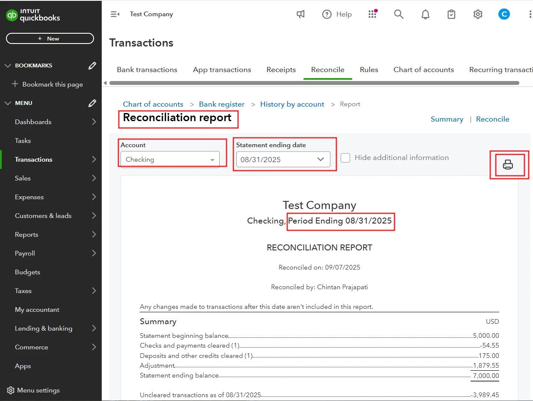This screenshot has width=533, height=401.
Task: Open the clipboard tasks icon
Action: 451,15
